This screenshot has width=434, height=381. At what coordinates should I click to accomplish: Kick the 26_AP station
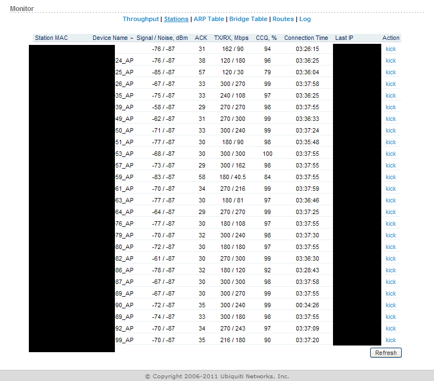tap(391, 84)
